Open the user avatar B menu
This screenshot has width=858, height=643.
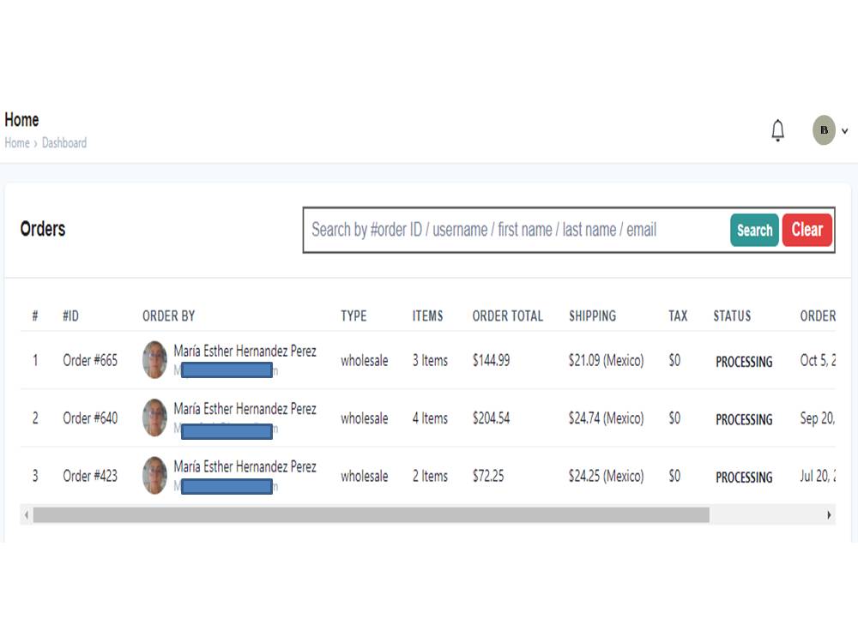(824, 130)
